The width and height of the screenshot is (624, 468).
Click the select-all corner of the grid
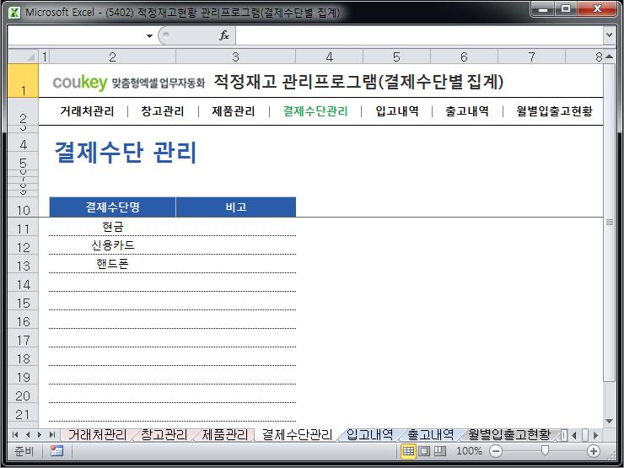click(23, 56)
